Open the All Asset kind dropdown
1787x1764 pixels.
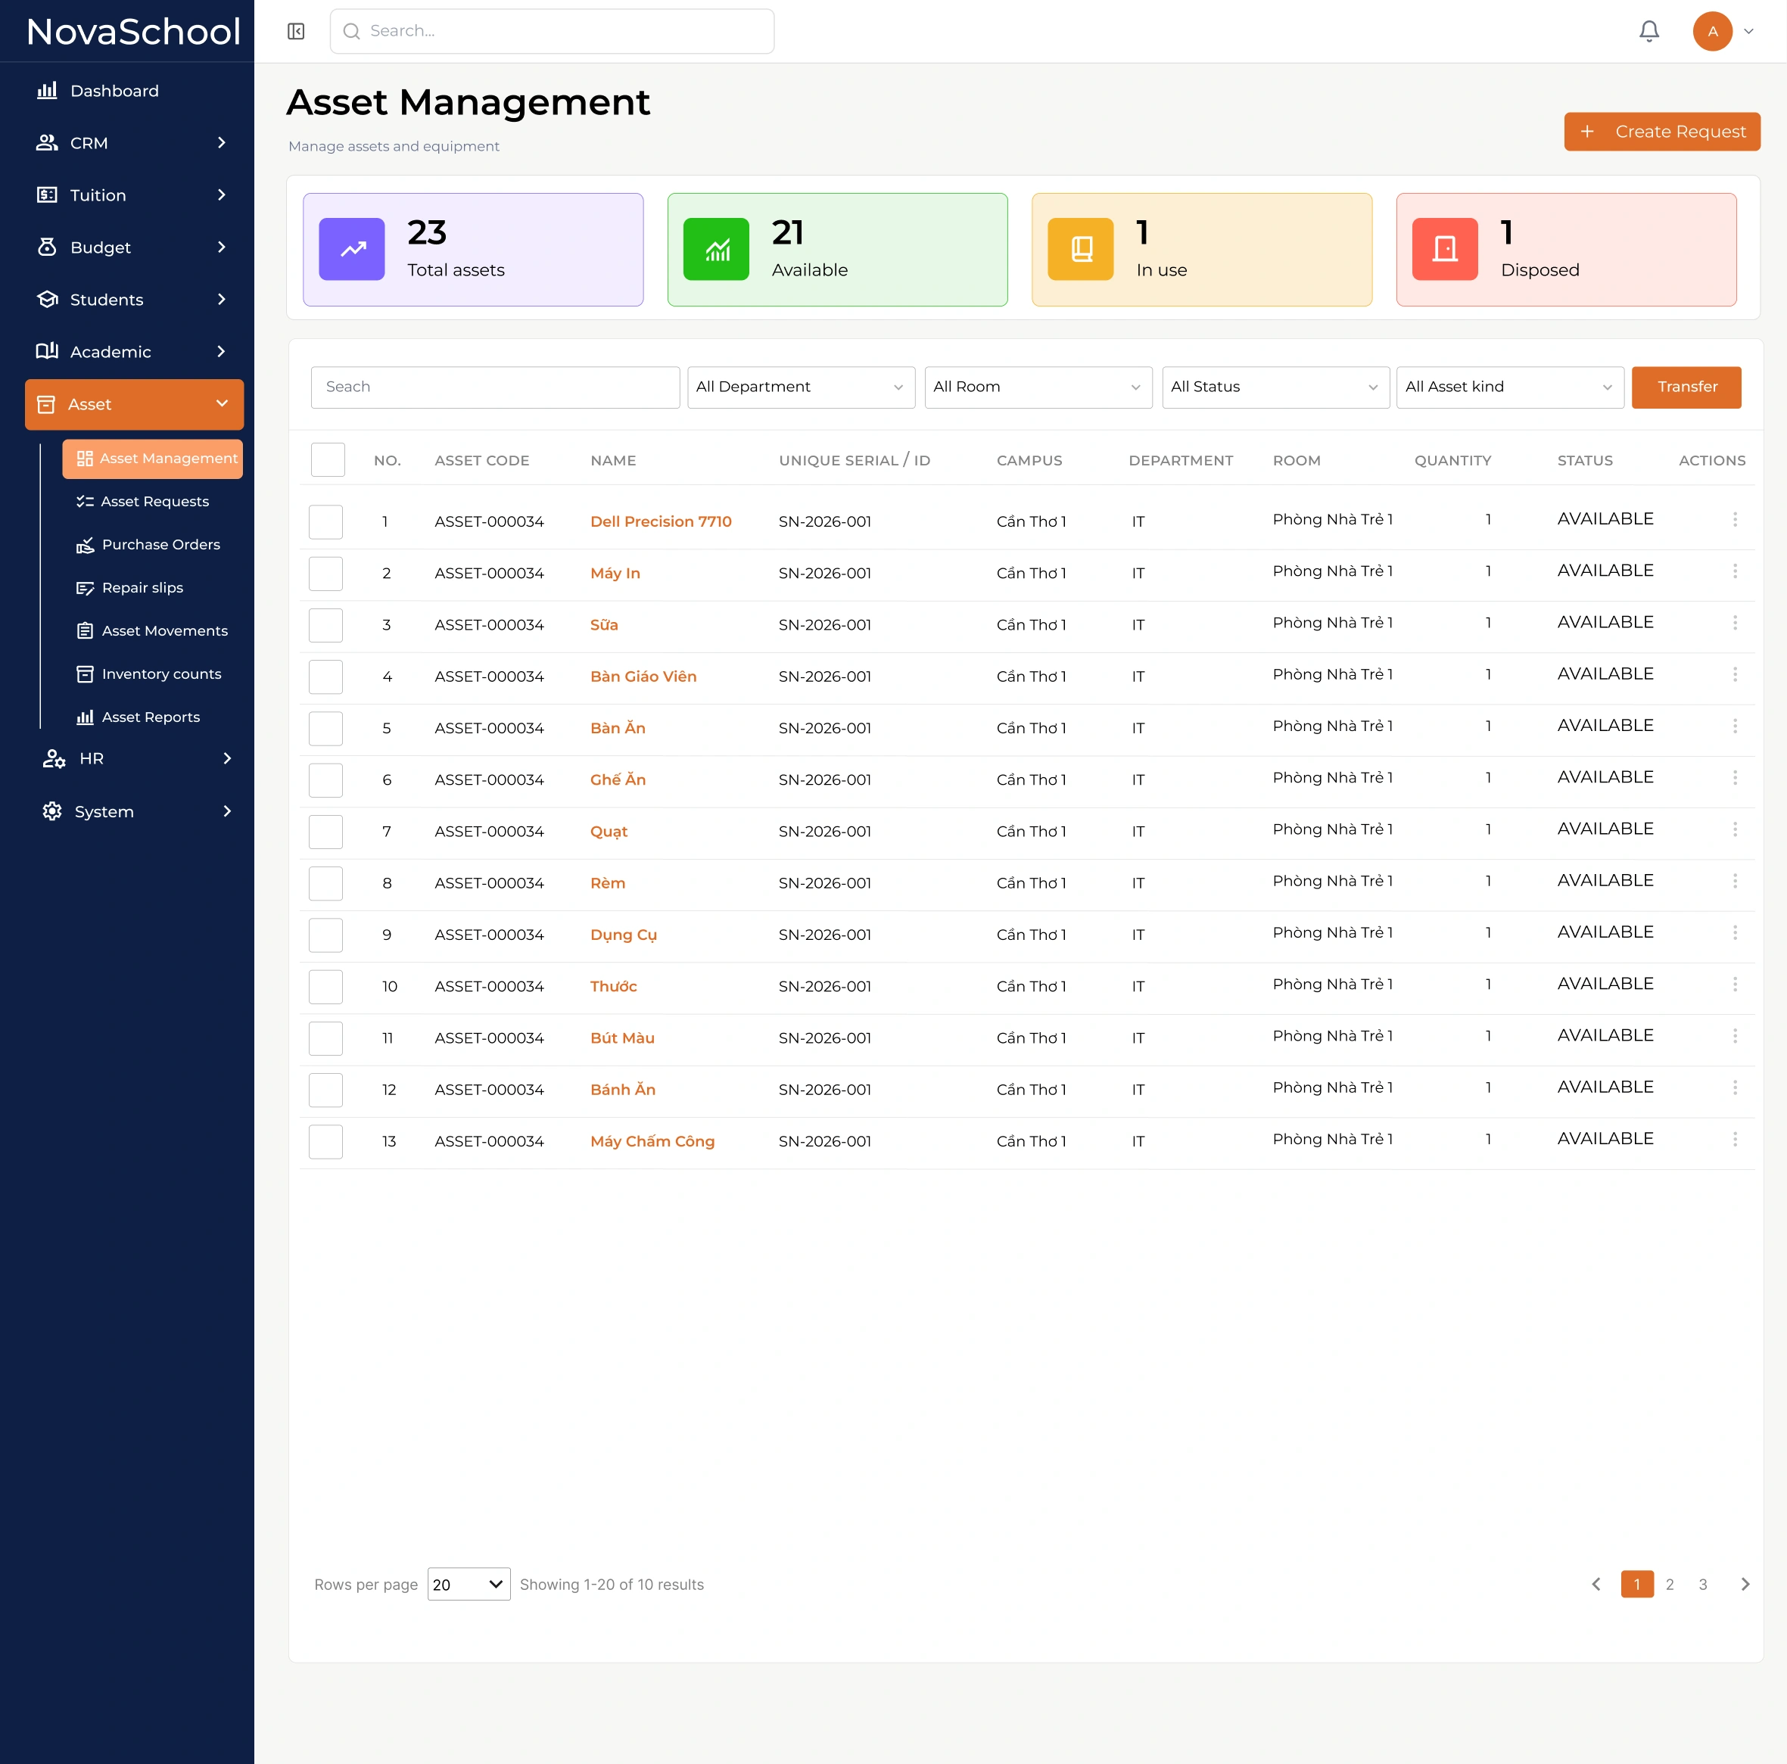[x=1511, y=387]
